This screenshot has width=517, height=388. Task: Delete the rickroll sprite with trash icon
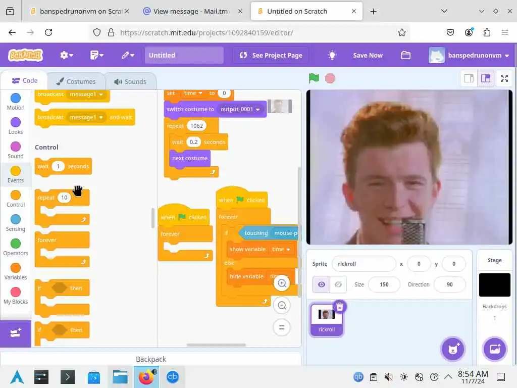pyautogui.click(x=340, y=307)
